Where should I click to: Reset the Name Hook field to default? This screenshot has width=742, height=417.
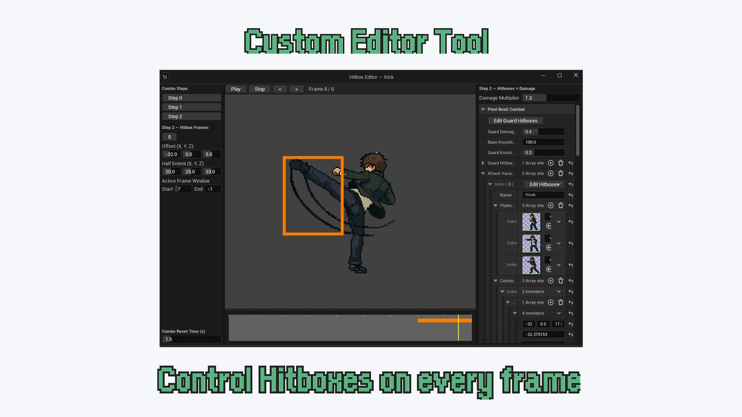tap(571, 195)
